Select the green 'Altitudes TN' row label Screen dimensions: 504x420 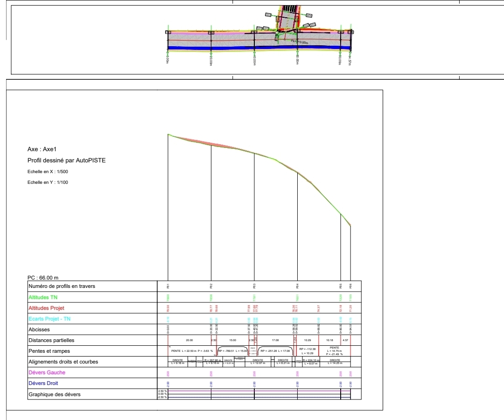pos(44,297)
